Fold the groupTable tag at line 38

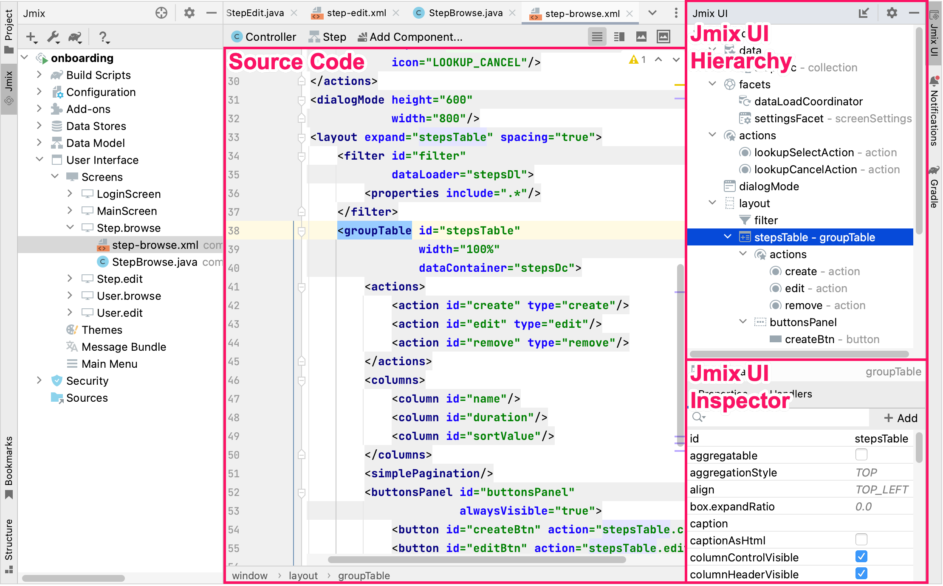pos(302,231)
